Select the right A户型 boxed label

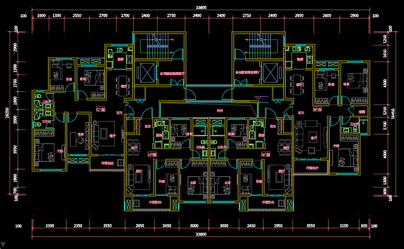(x=266, y=154)
